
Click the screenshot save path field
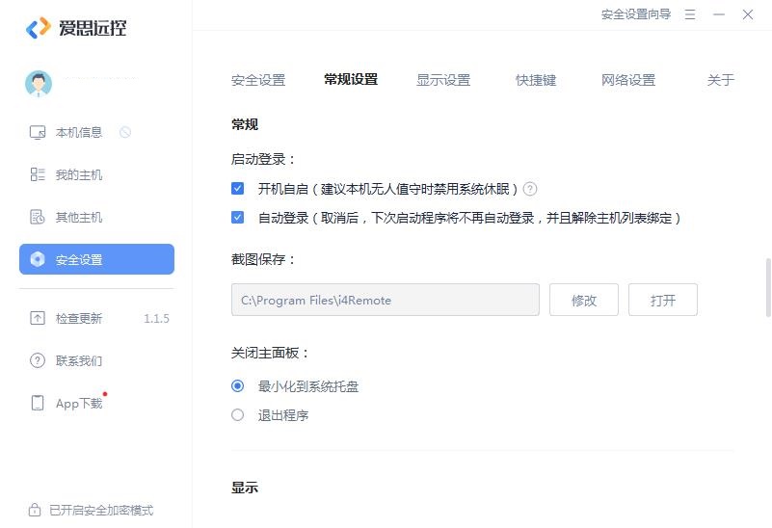(x=386, y=300)
